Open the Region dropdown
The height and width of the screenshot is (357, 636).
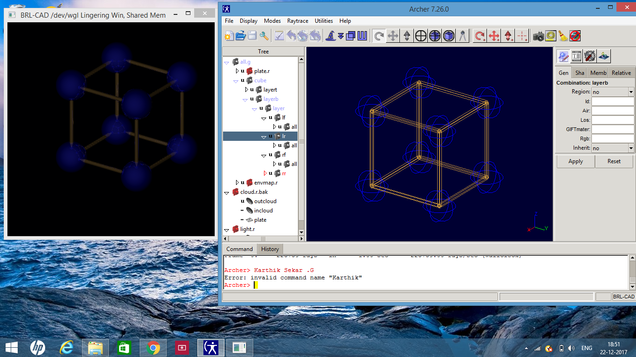(631, 92)
